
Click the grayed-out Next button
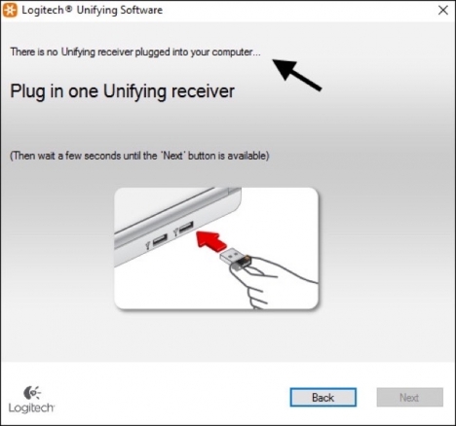pos(410,397)
